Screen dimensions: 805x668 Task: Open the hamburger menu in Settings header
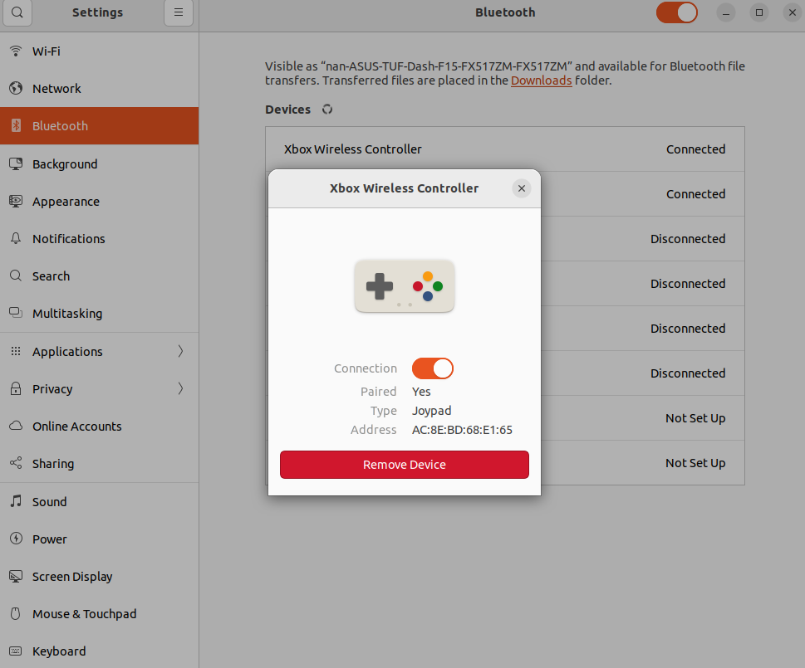(x=179, y=12)
